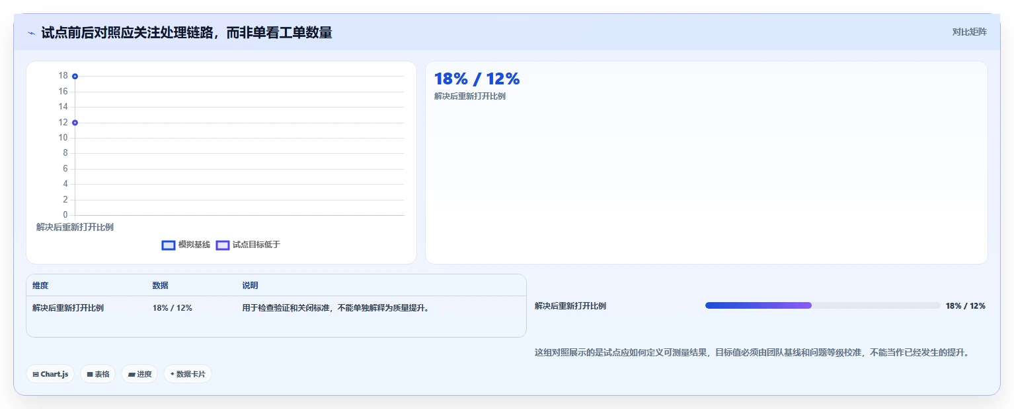Click the 数据 column header
The image size is (1014, 409).
click(161, 286)
